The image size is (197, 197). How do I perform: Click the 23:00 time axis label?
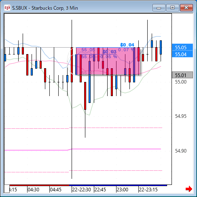point(122,190)
